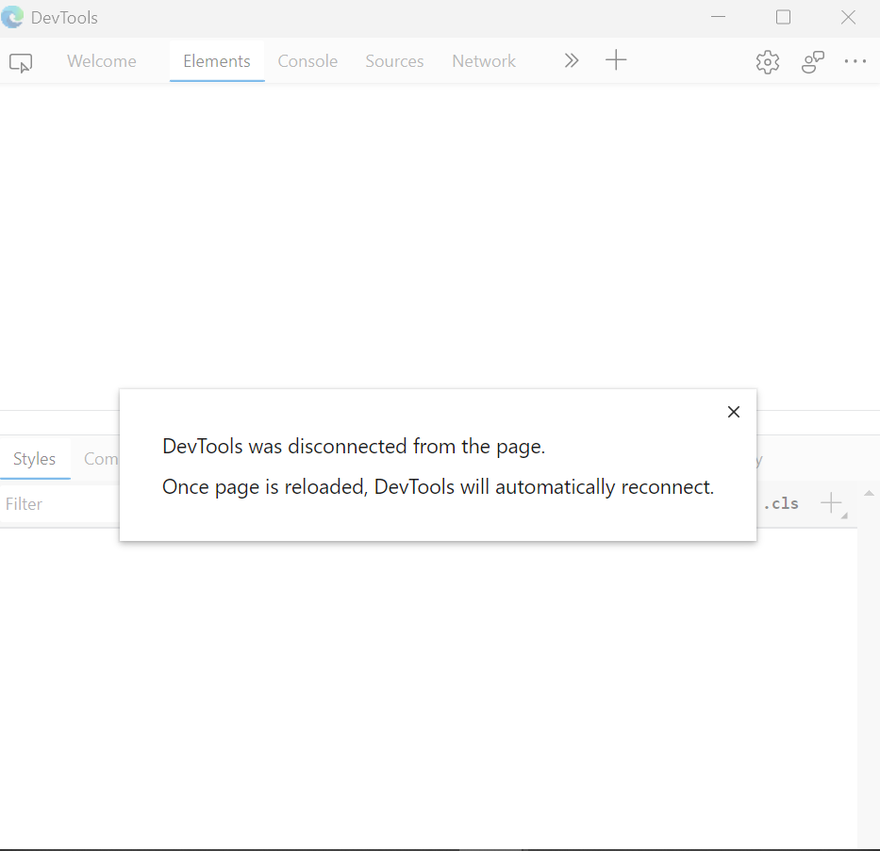Open the Console tab
Screen dimensions: 880x851
tap(307, 61)
